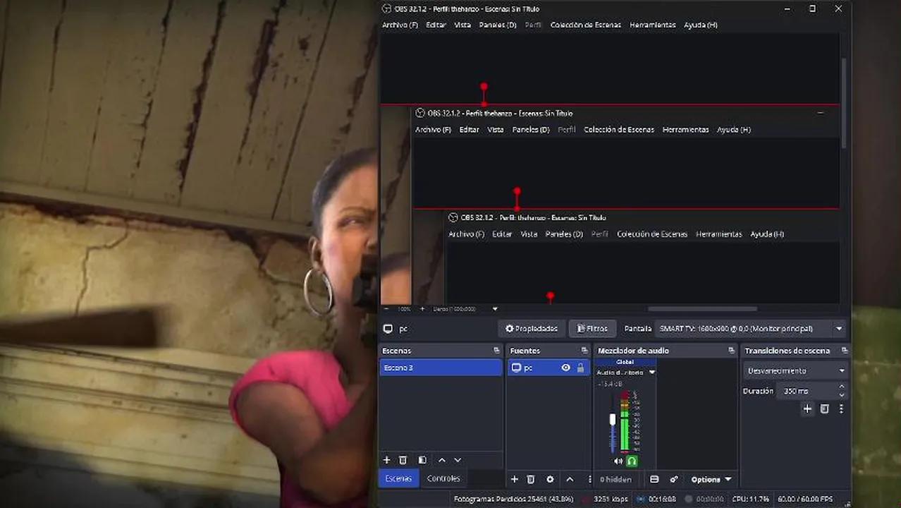The width and height of the screenshot is (901, 508).
Task: Add a new source with plus icon
Action: [515, 479]
